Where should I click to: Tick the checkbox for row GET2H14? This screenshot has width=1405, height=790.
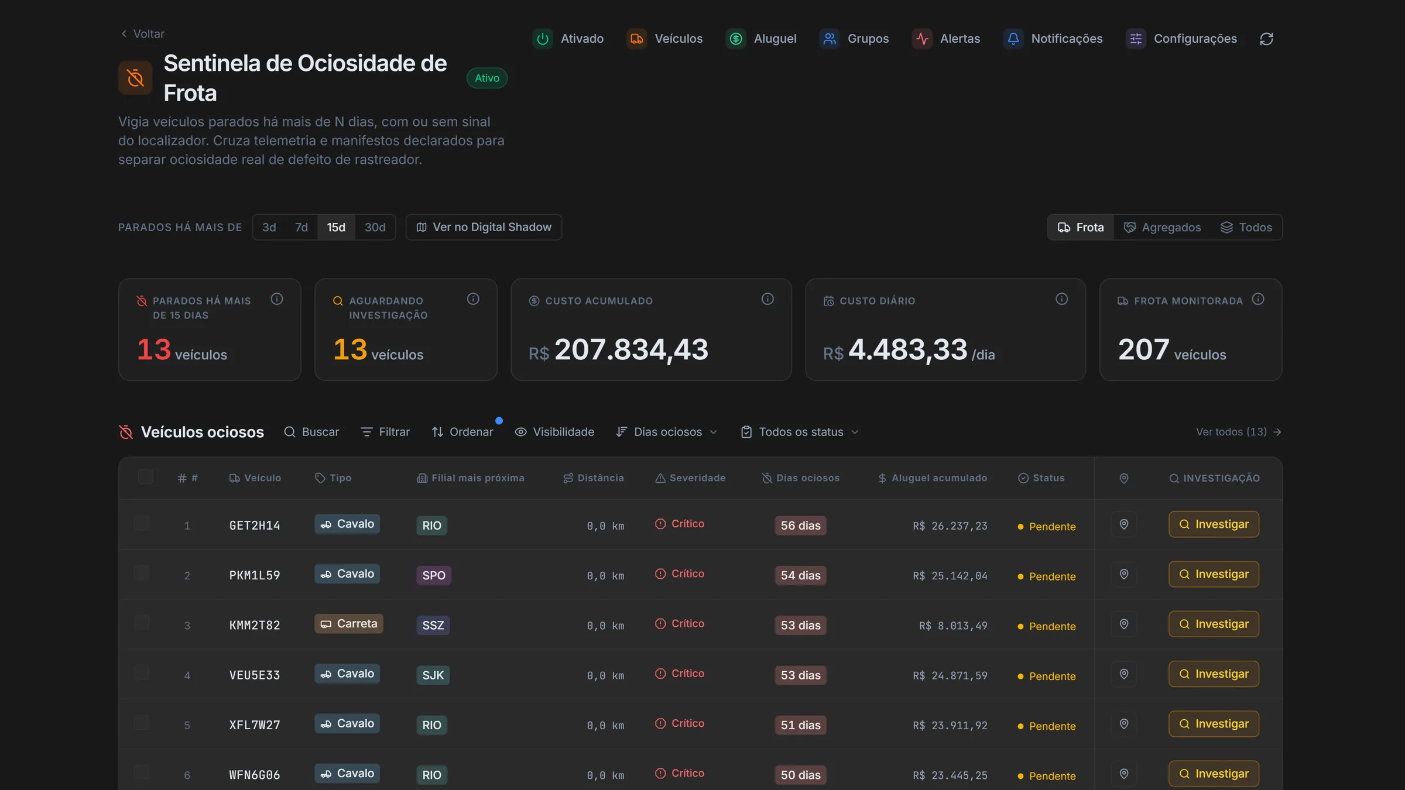click(142, 523)
